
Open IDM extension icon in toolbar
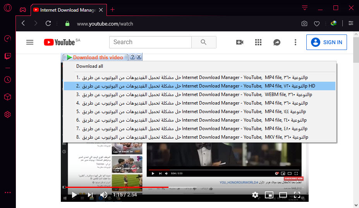[x=333, y=23]
